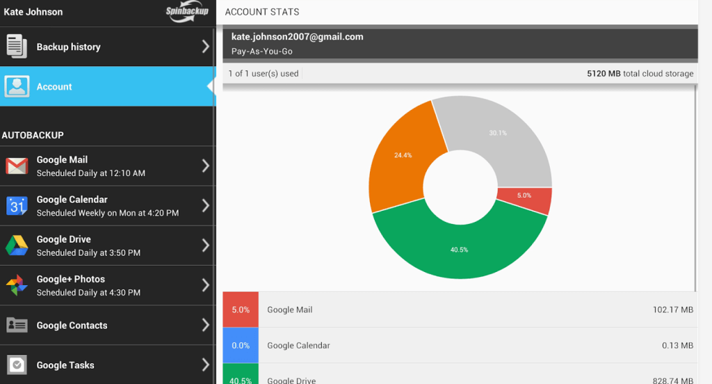This screenshot has height=384, width=712.
Task: Click the Google Calendar 31 icon
Action: click(x=17, y=206)
